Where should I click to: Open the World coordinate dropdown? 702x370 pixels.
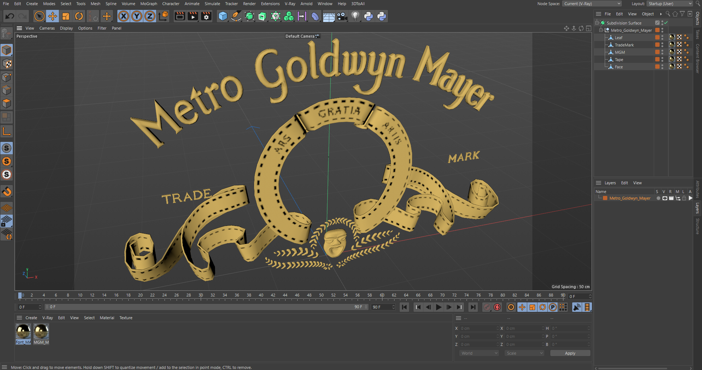[479, 353]
